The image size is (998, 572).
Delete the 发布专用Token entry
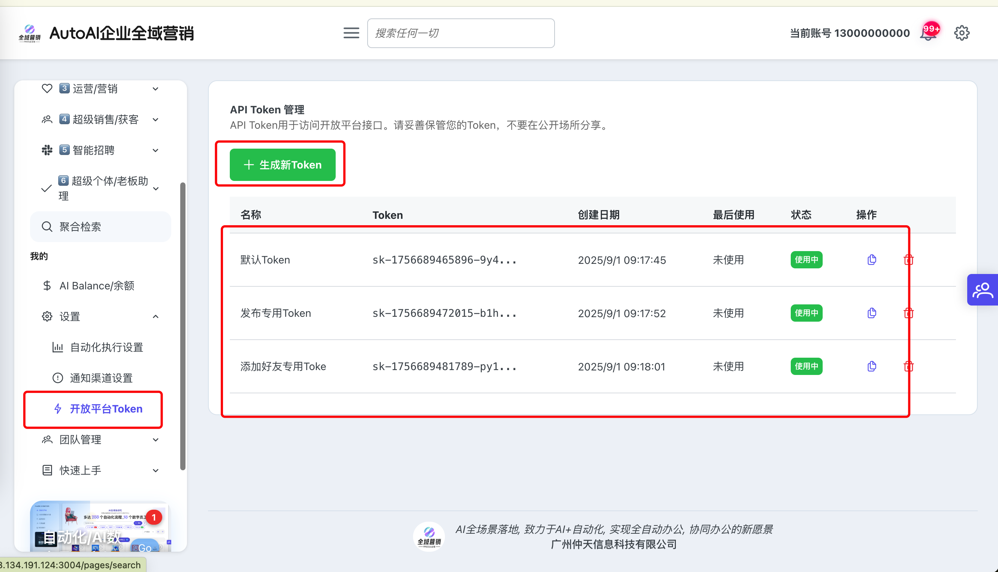click(908, 313)
